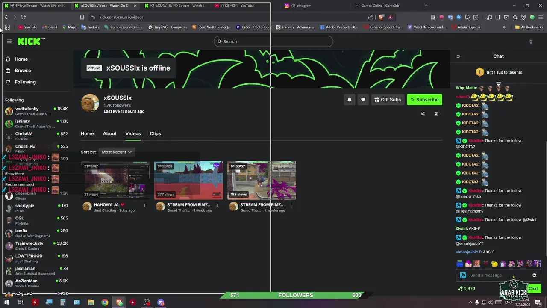The height and width of the screenshot is (308, 547).
Task: Click the Brave Shields lion icon
Action: 381,17
